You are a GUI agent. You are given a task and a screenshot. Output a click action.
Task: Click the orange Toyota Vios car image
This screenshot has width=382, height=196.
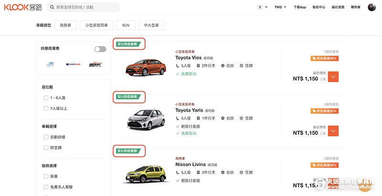(x=146, y=67)
